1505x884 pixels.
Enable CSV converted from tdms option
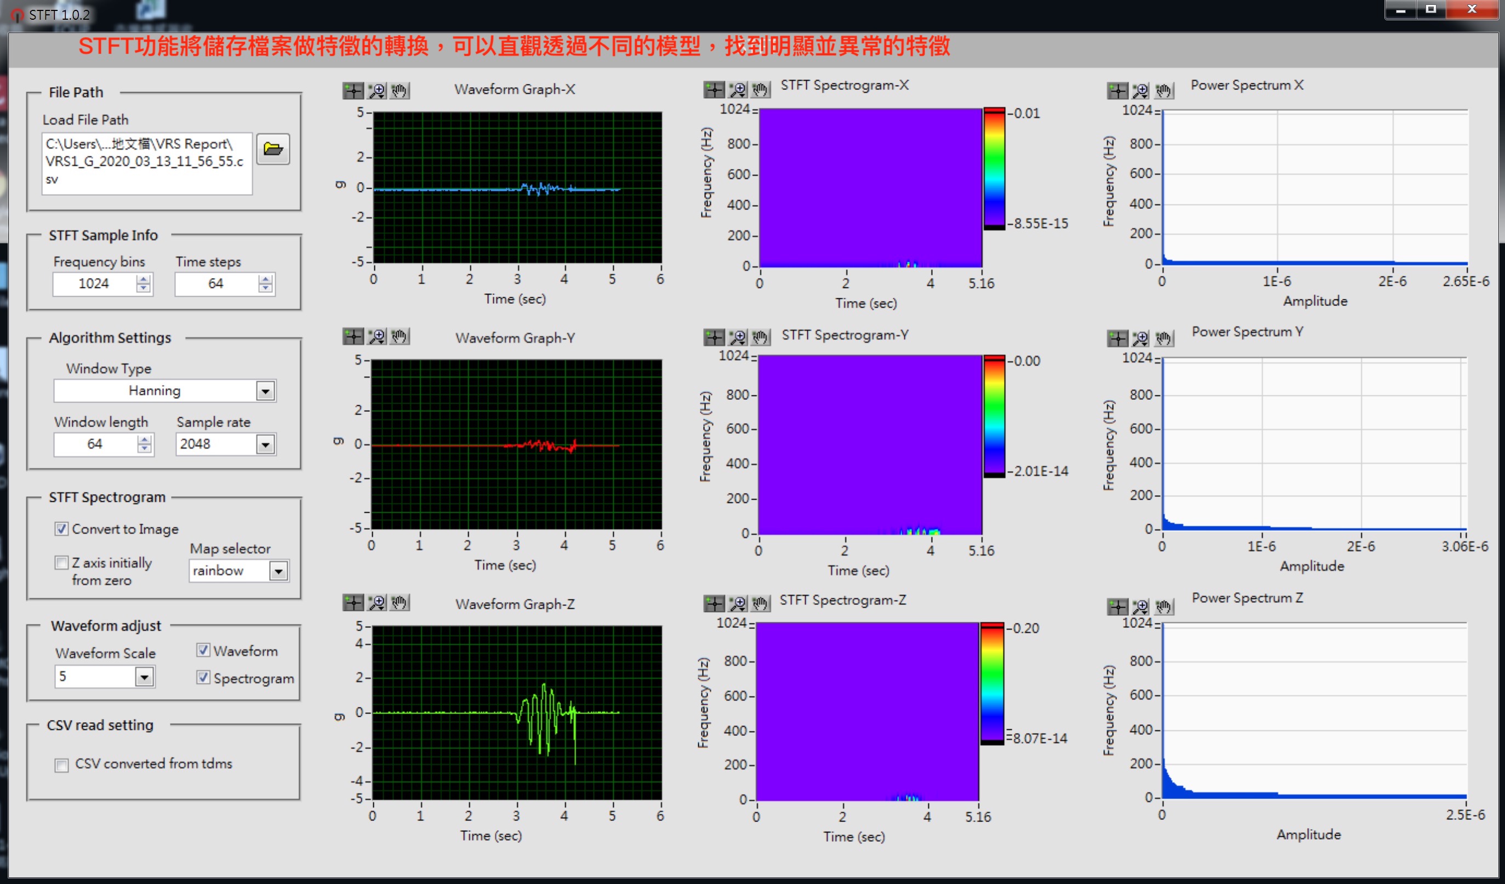coord(61,765)
